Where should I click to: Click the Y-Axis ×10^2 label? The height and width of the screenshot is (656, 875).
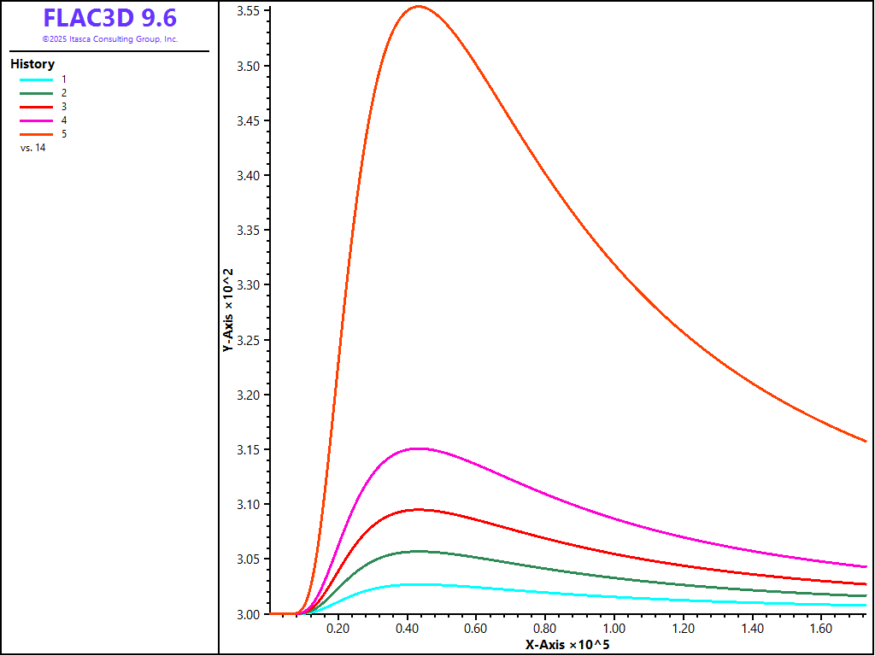(228, 310)
